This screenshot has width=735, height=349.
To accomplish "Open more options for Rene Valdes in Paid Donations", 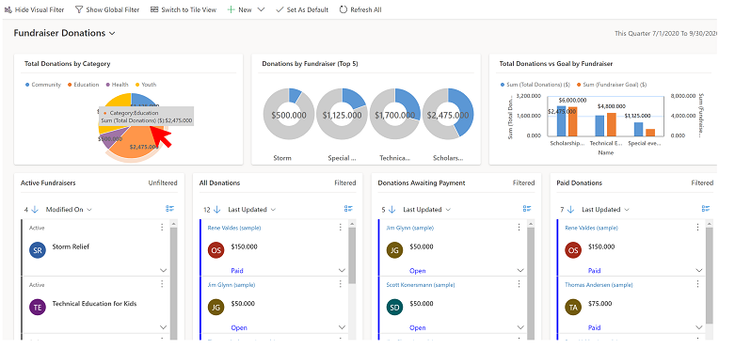I will (698, 228).
